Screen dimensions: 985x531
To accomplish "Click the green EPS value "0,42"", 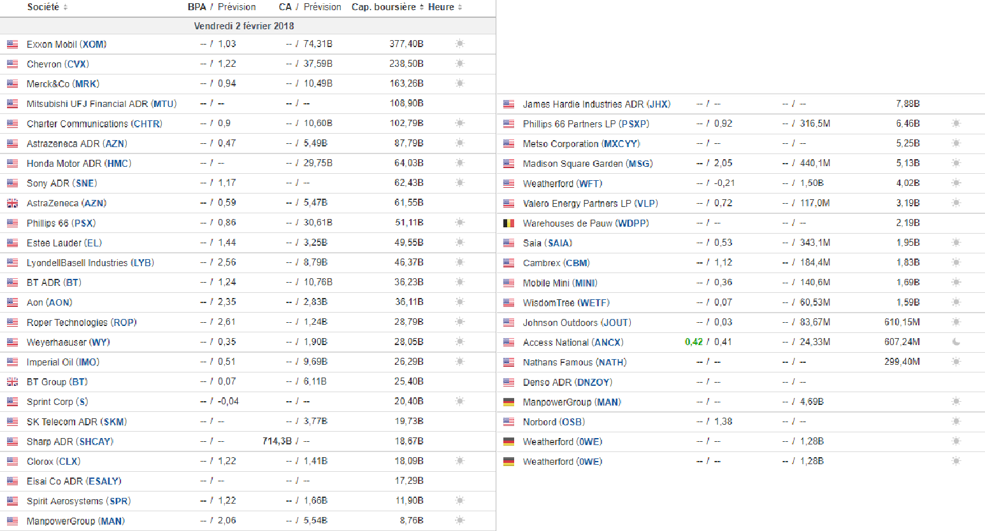I will coord(694,342).
